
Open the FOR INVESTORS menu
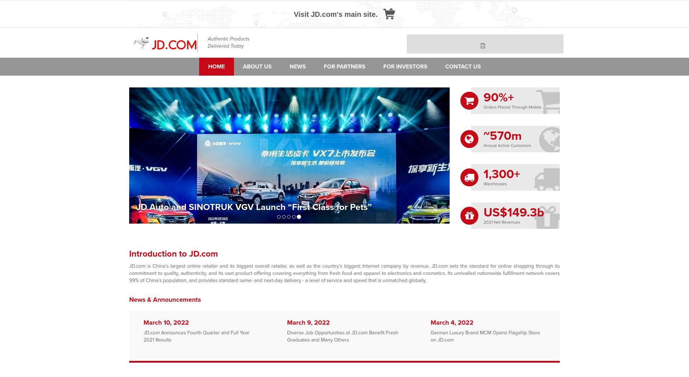(405, 67)
